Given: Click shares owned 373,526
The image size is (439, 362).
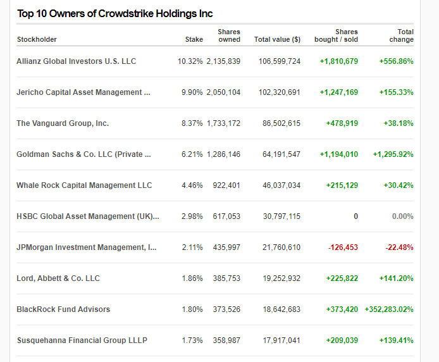Looking at the screenshot, I should pyautogui.click(x=226, y=309).
